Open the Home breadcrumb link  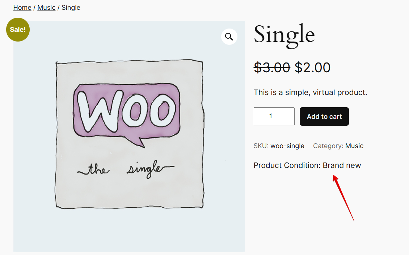point(22,7)
